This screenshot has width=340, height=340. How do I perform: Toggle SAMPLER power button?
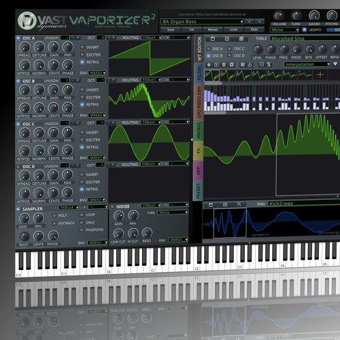(x=18, y=209)
